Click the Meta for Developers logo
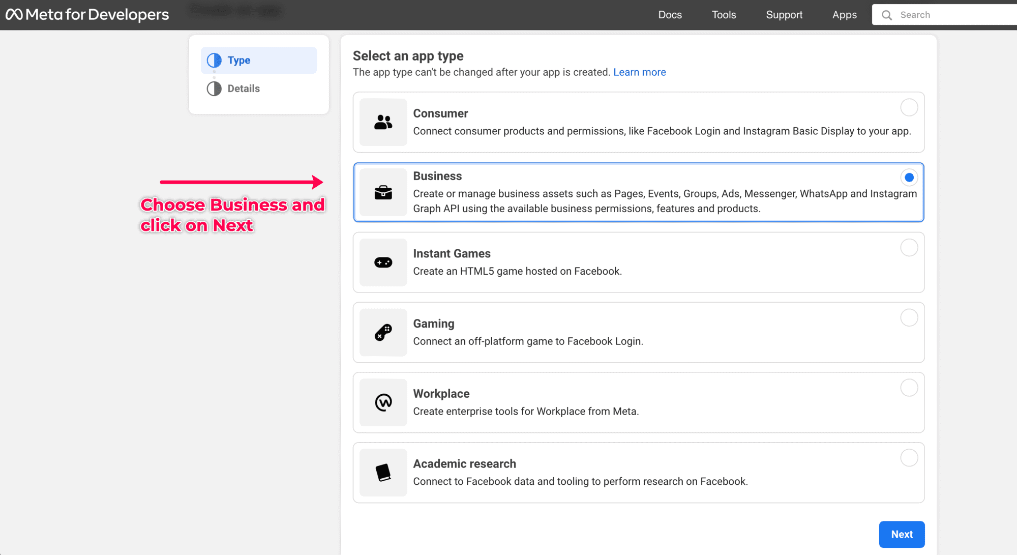 tap(87, 14)
